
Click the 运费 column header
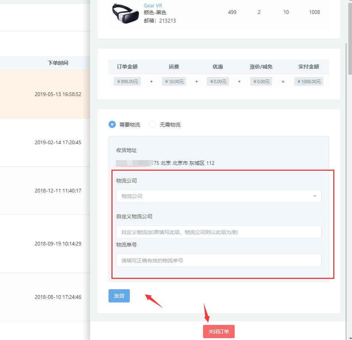click(x=174, y=67)
